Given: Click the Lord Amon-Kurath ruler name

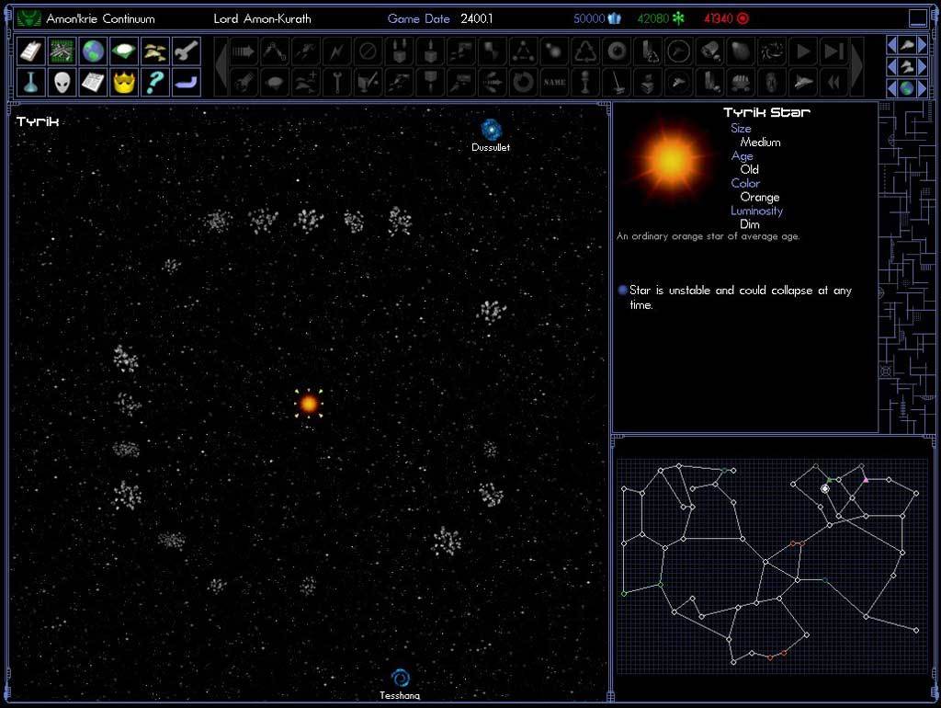Looking at the screenshot, I should coord(262,18).
